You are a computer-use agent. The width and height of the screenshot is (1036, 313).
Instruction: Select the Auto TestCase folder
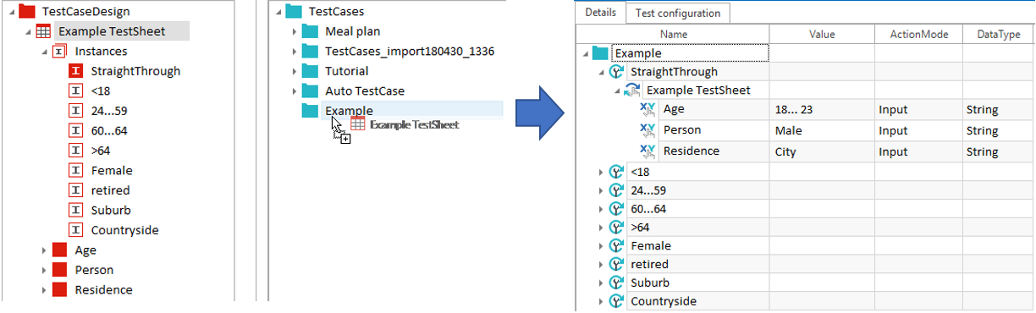pyautogui.click(x=365, y=91)
